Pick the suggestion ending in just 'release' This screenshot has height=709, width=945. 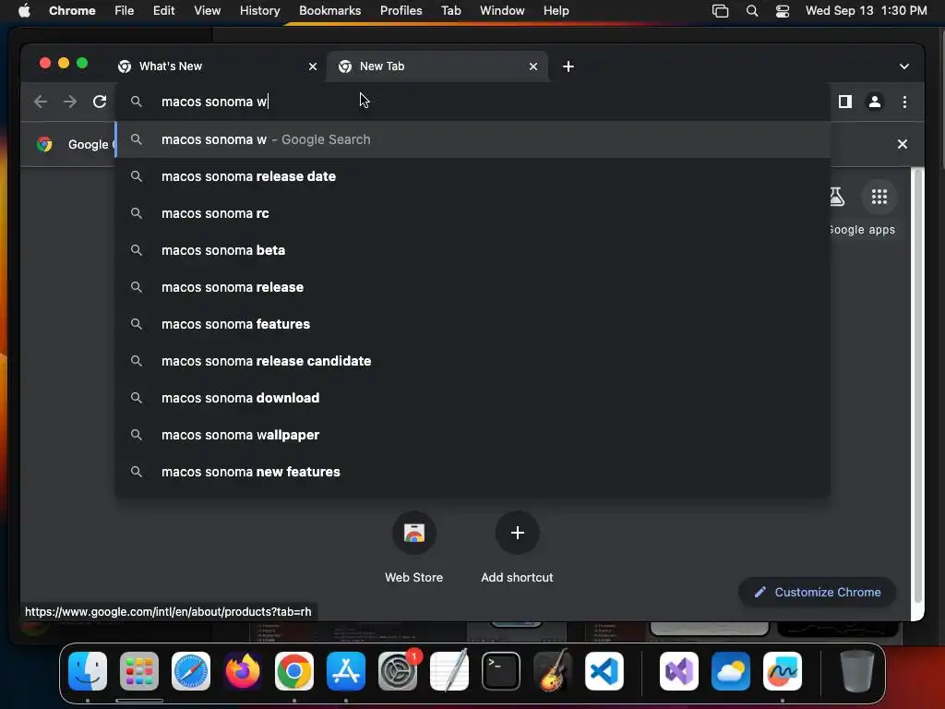(x=473, y=287)
